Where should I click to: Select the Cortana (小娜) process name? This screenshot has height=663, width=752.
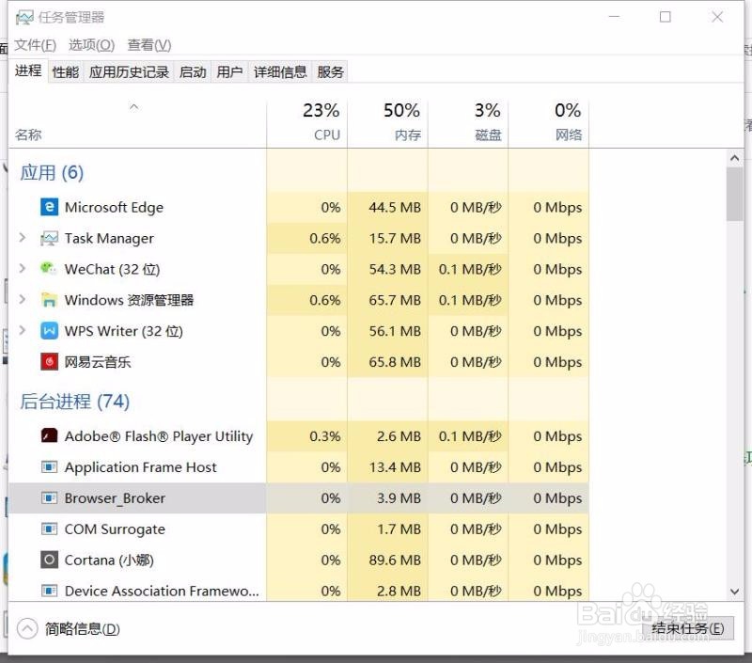coord(109,560)
